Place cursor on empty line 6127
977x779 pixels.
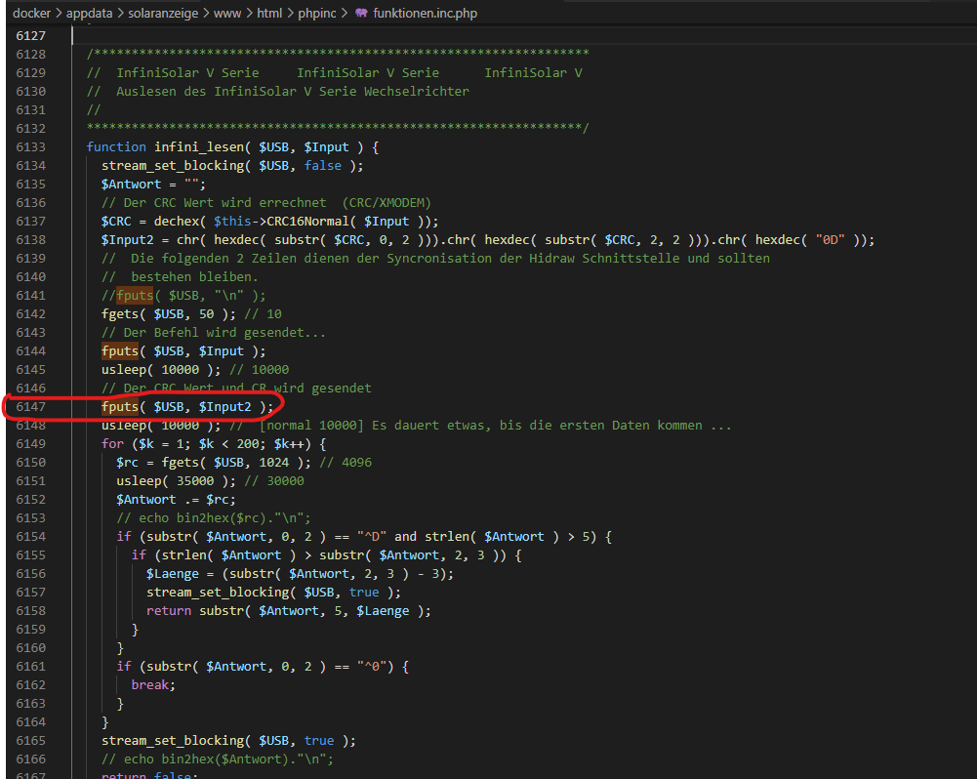tap(293, 35)
